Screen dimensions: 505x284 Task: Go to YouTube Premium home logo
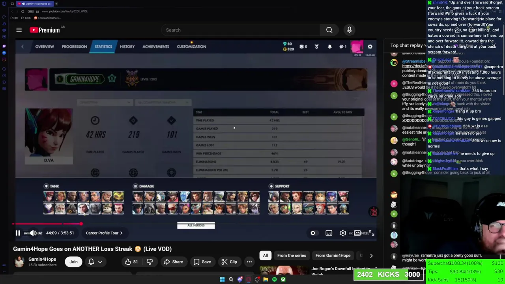(45, 30)
